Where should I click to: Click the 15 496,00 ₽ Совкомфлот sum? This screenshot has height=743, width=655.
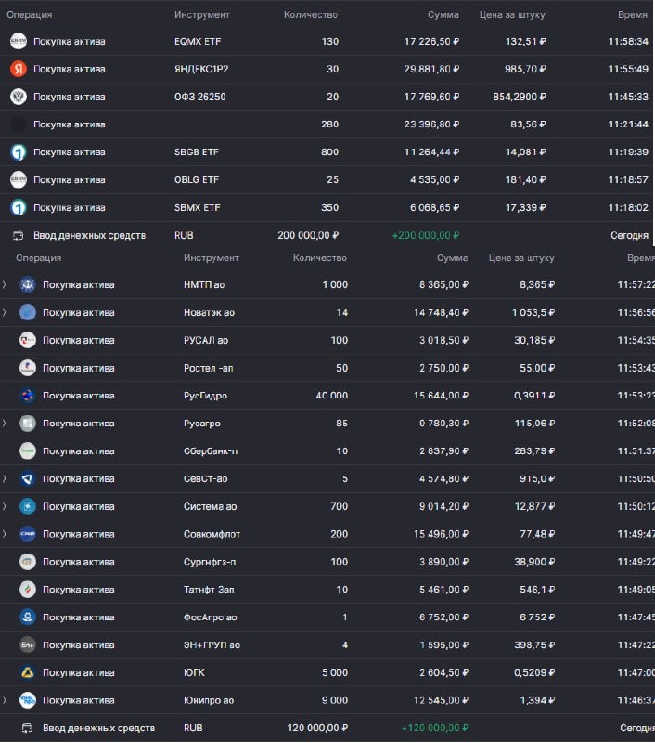[441, 534]
